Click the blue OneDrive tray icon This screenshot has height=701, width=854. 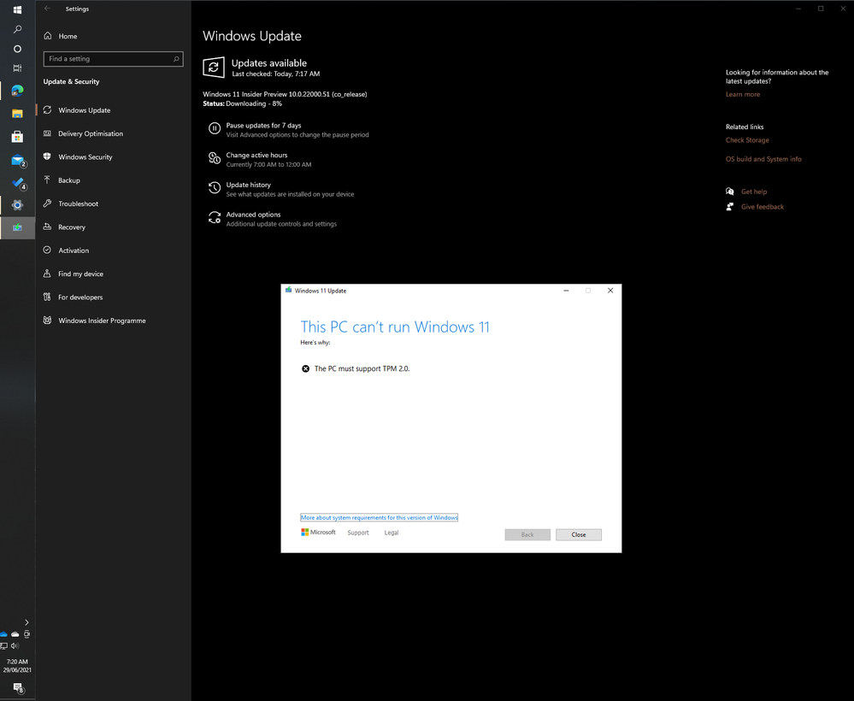tap(3, 634)
